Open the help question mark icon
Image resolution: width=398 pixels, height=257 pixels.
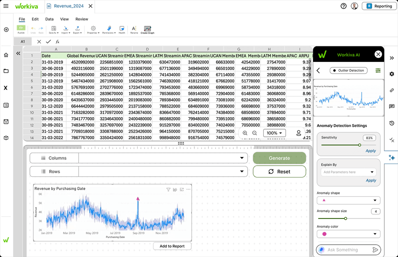[x=343, y=6]
